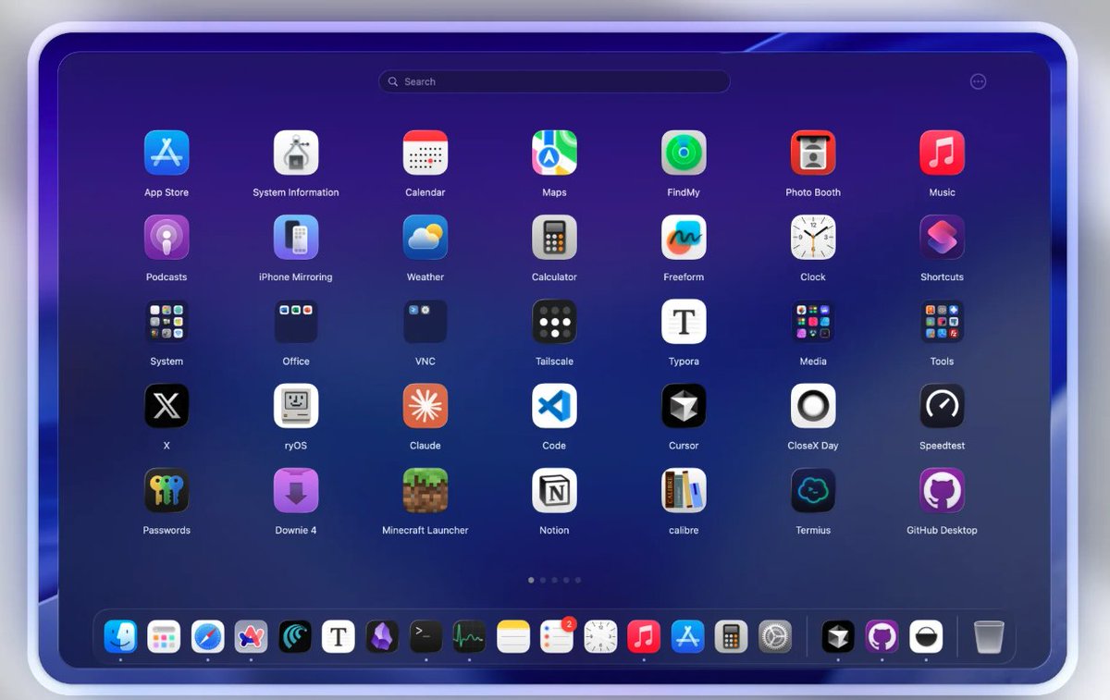Click Clock icon in the Dock
Screen dimensions: 1110x700
click(600, 636)
